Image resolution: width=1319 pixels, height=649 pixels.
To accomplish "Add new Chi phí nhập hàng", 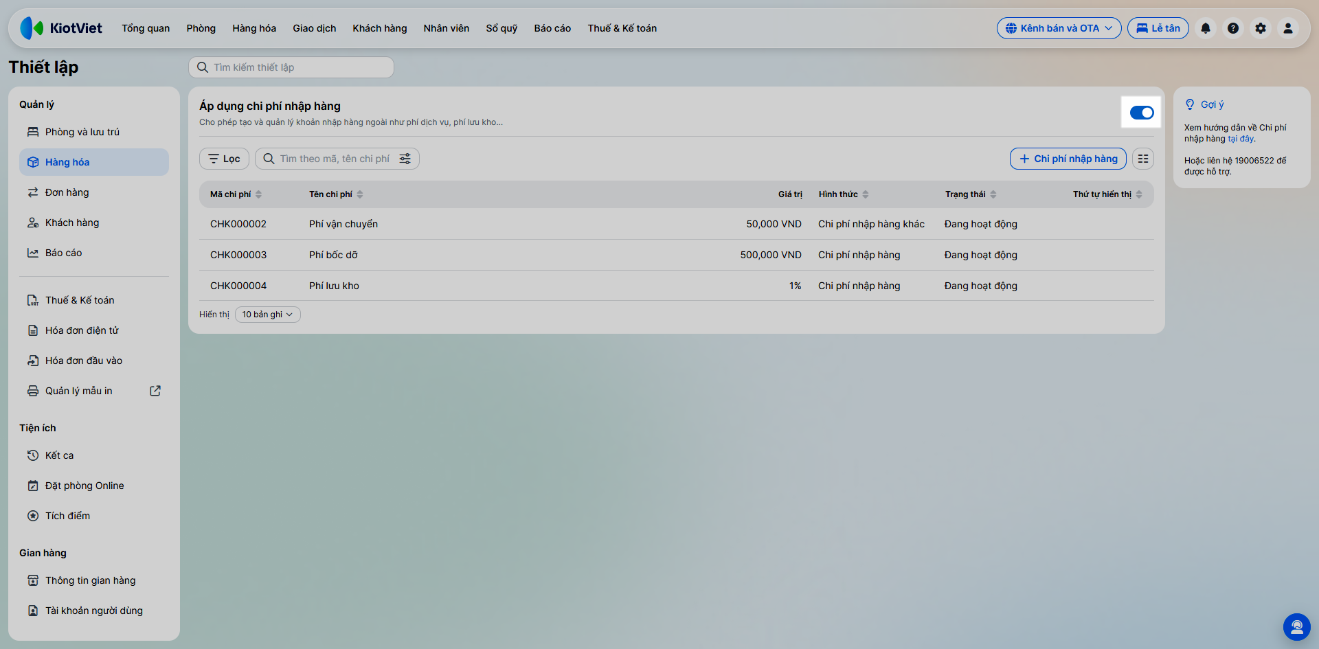I will tap(1068, 159).
